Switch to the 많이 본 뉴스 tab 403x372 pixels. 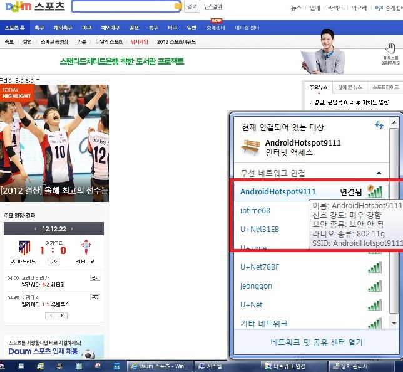coord(350,87)
